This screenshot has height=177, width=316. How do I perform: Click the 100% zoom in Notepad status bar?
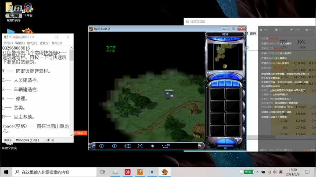[x=7, y=140]
